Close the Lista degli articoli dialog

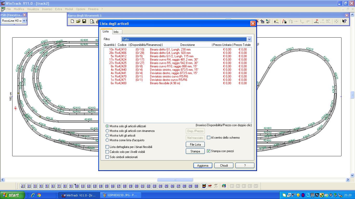253,24
